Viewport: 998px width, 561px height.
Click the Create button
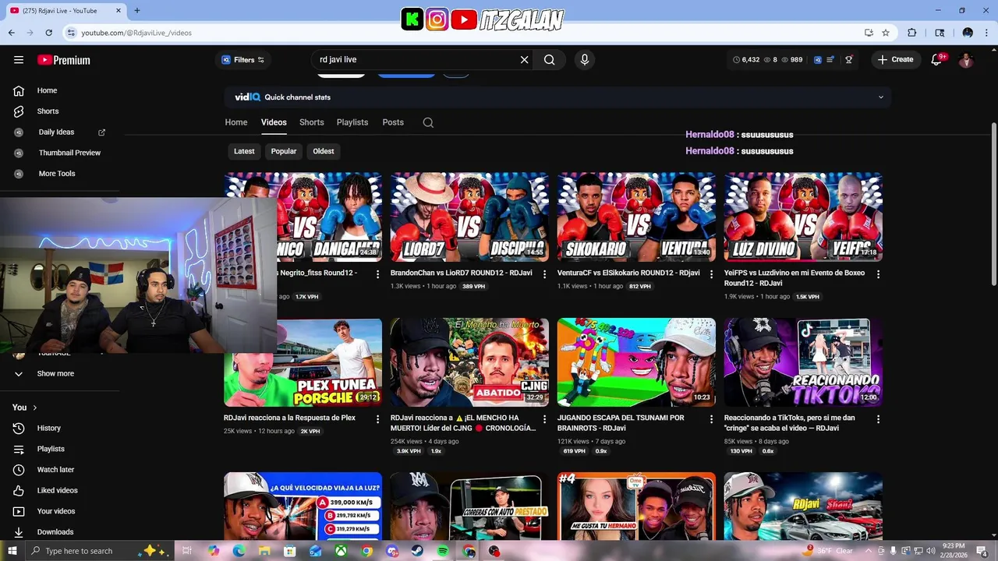pyautogui.click(x=895, y=60)
